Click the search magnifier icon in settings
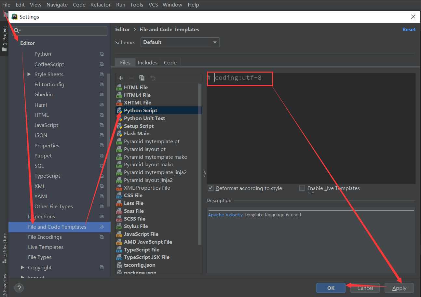 point(16,31)
